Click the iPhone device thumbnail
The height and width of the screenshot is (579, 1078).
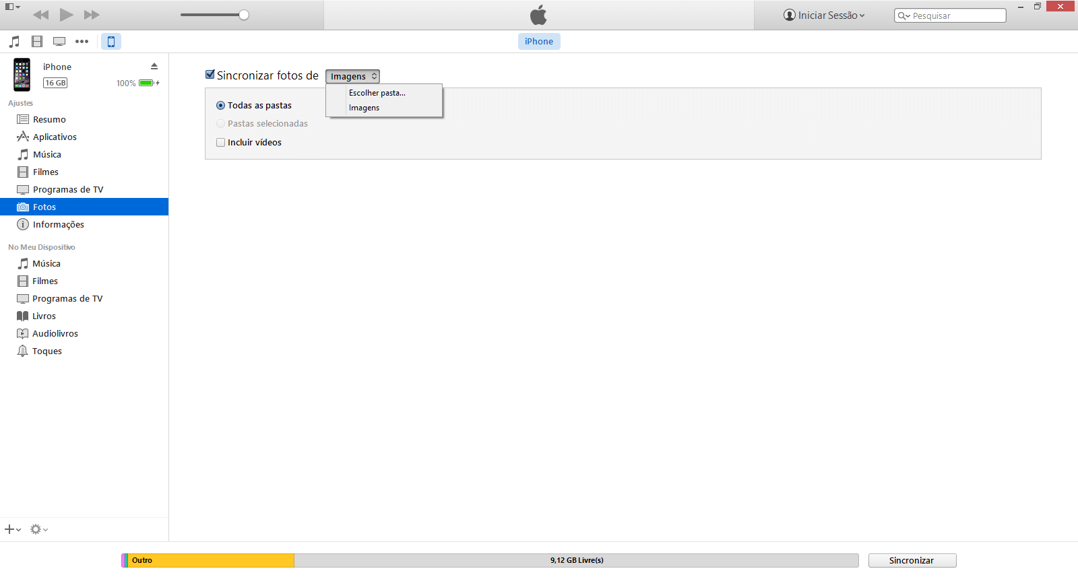point(22,75)
